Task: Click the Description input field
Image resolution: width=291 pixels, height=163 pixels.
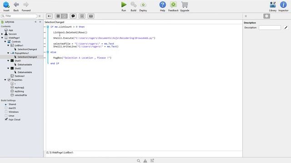Action: point(270,28)
